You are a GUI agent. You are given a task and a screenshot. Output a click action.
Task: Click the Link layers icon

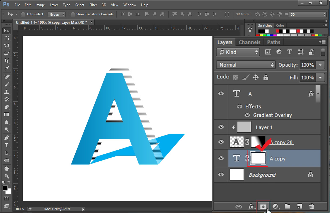pyautogui.click(x=239, y=207)
